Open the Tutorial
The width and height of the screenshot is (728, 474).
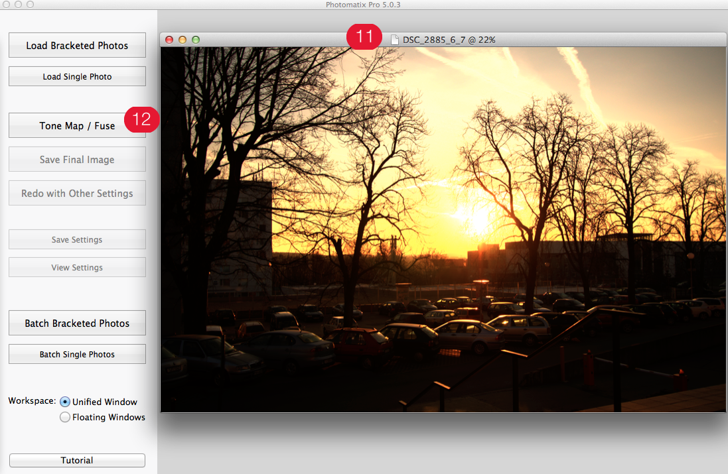coord(77,460)
